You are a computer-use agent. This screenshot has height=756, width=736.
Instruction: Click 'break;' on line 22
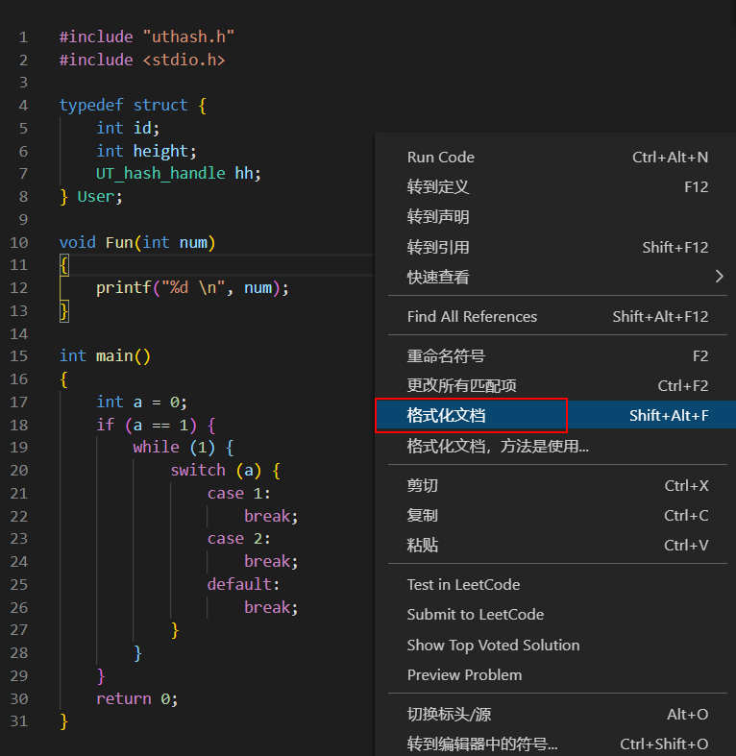click(x=271, y=517)
